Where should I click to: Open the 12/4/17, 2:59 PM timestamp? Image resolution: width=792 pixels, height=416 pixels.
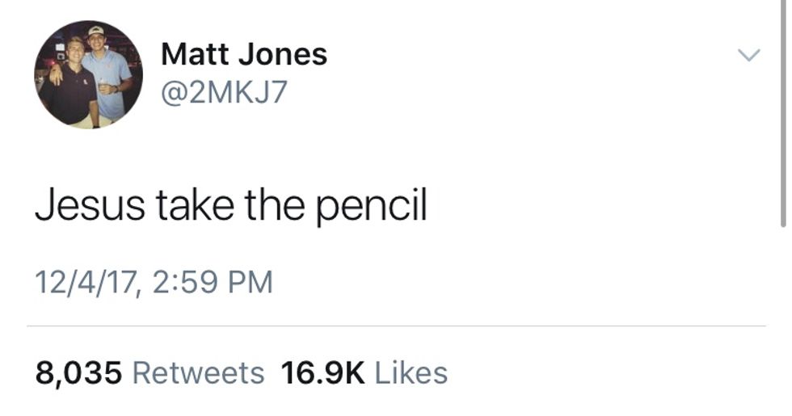click(154, 283)
